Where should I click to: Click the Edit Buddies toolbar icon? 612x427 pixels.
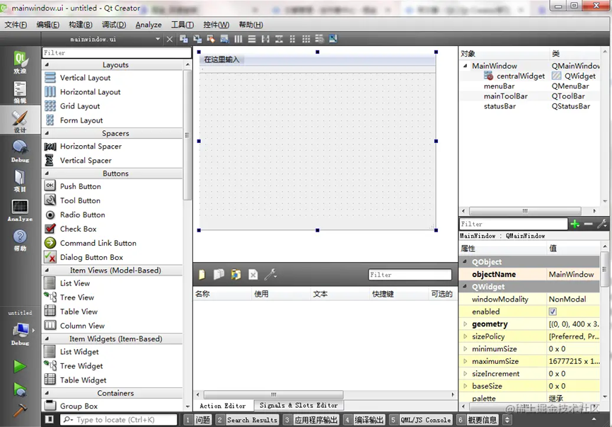[x=211, y=39]
